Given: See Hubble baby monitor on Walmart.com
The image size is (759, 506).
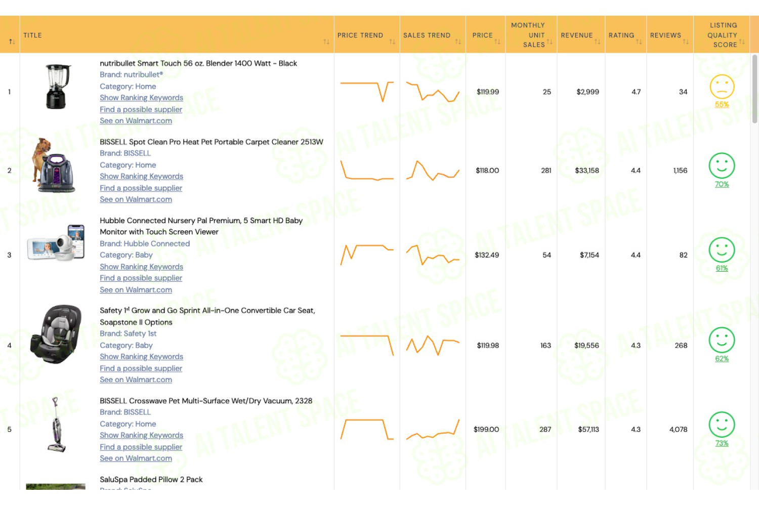Looking at the screenshot, I should point(136,289).
